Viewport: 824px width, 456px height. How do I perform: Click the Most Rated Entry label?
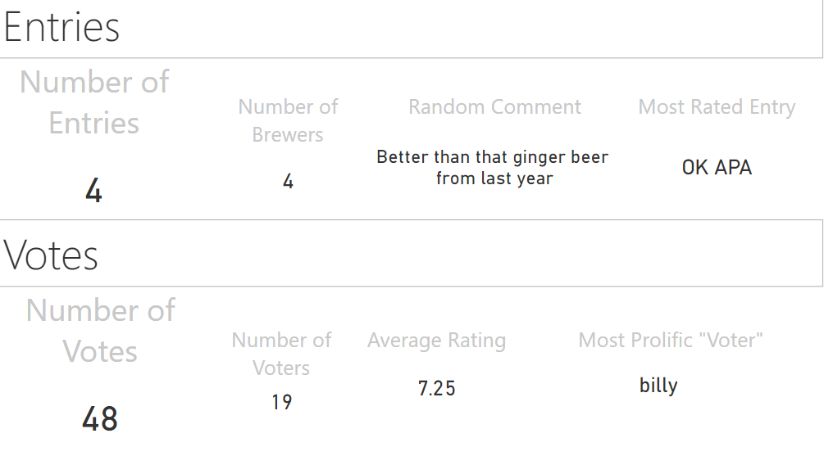tap(717, 107)
